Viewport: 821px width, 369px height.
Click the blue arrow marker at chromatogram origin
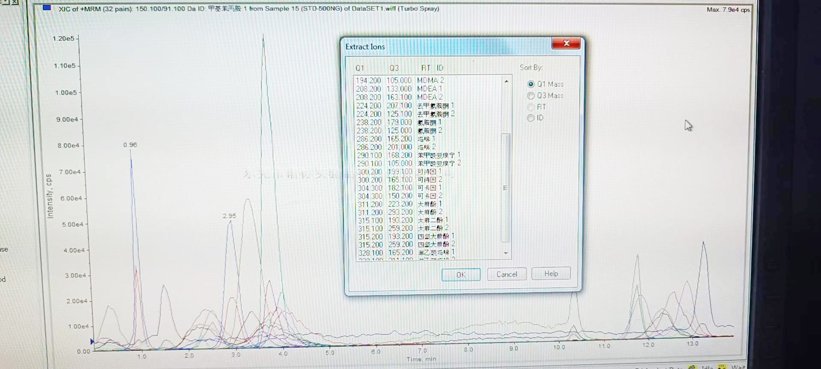92,341
